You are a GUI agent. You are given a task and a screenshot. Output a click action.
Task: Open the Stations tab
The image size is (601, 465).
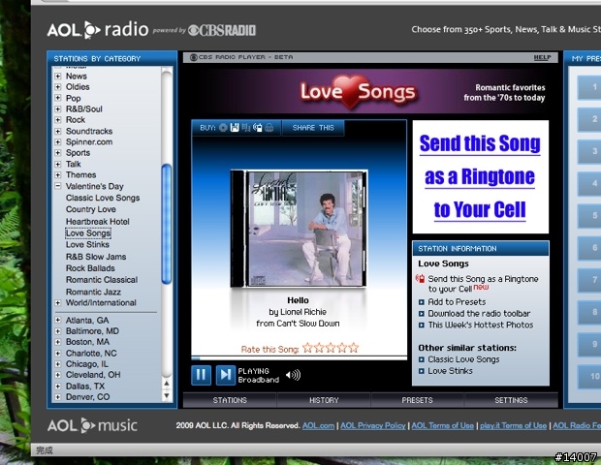coord(230,400)
